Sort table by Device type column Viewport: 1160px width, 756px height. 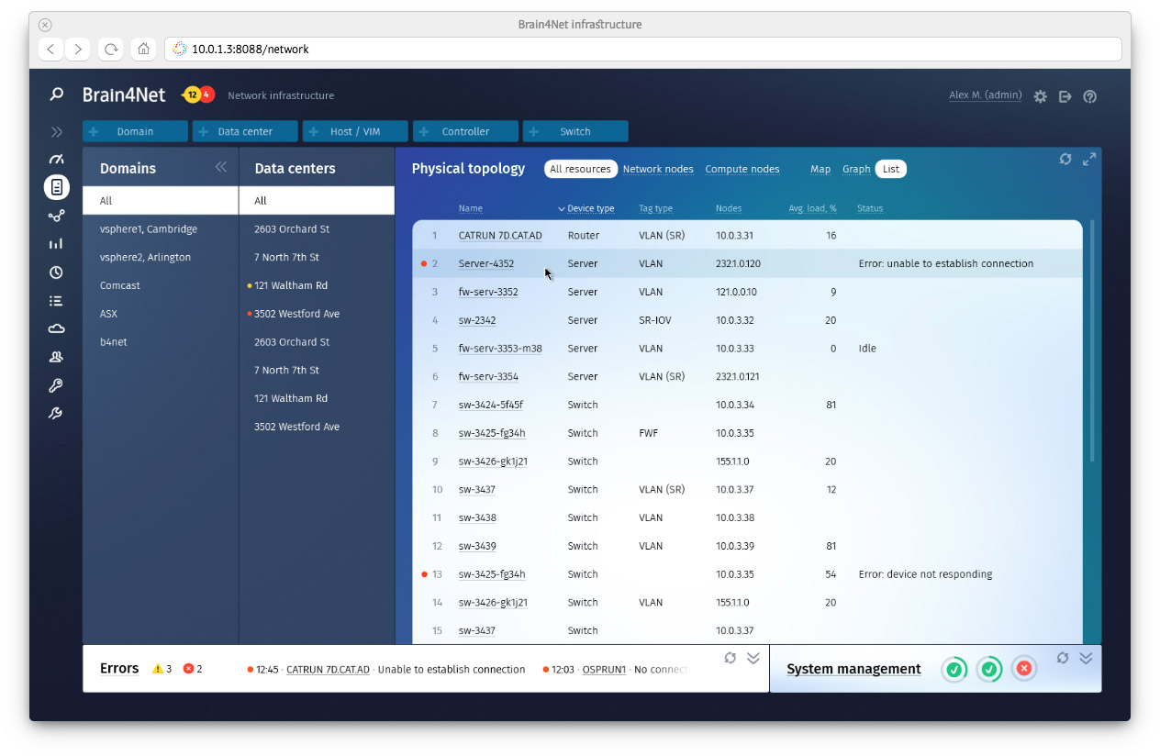tap(589, 209)
